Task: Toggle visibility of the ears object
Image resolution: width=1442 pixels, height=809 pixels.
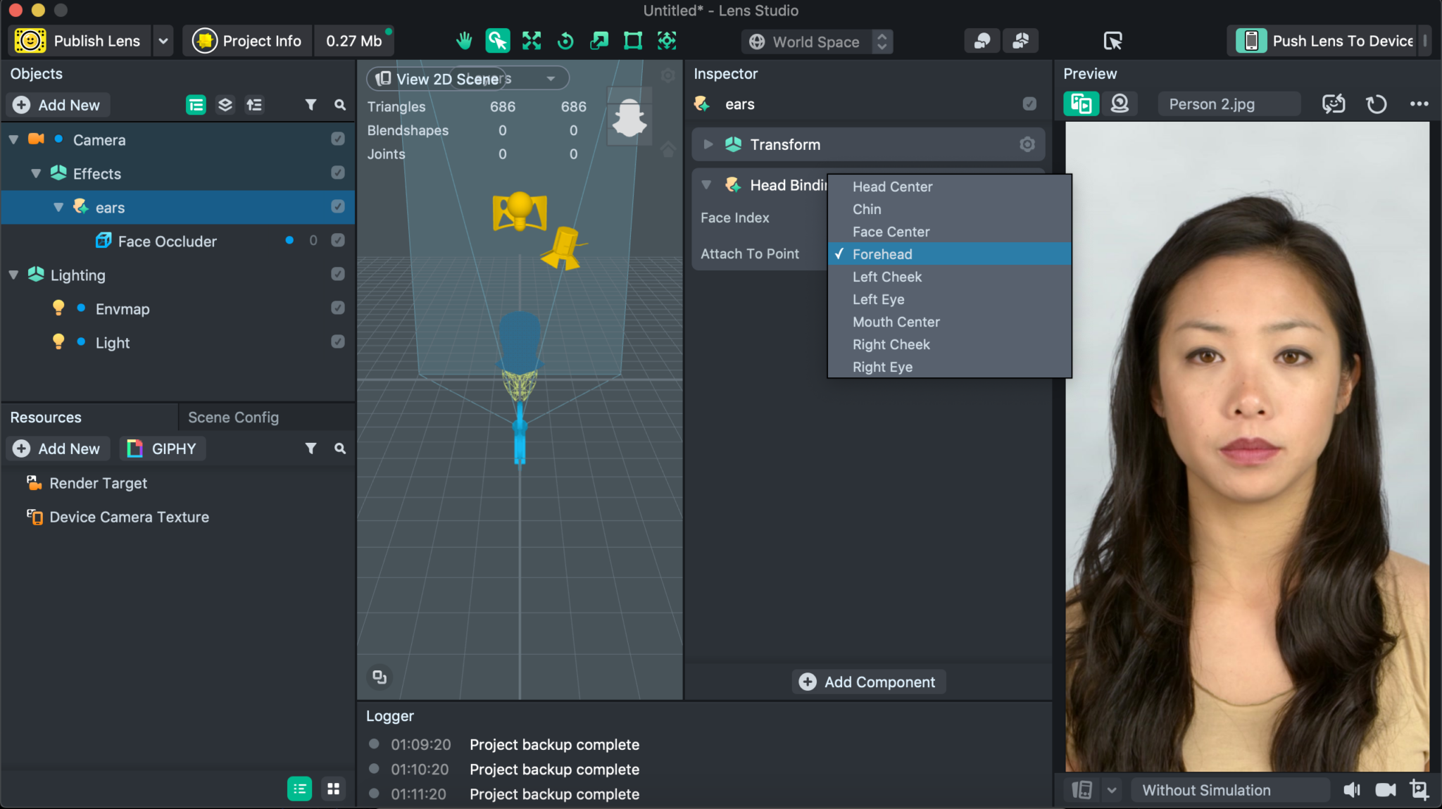Action: click(338, 207)
